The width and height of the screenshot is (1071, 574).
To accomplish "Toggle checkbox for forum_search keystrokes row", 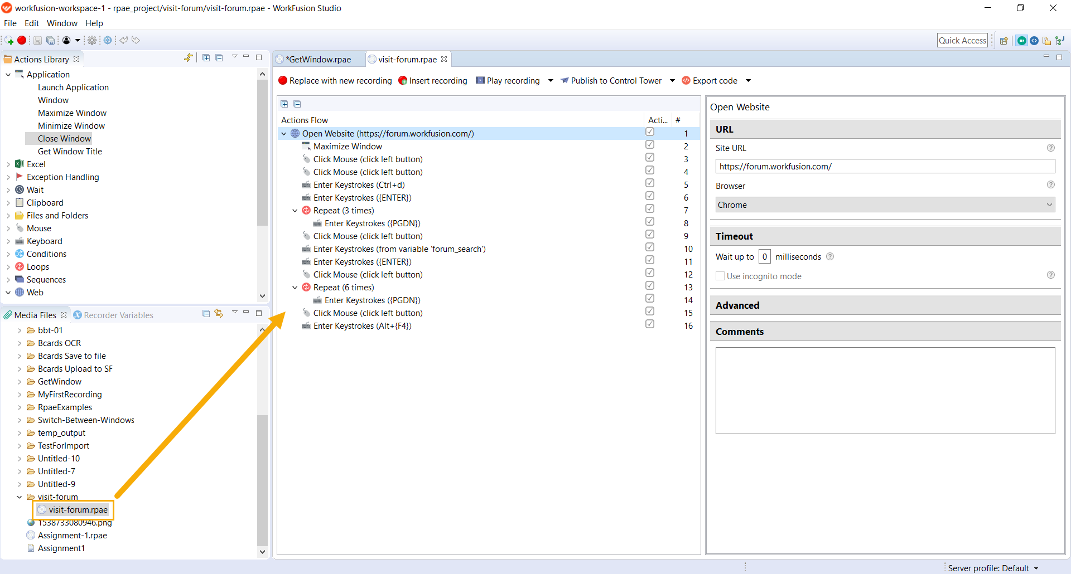I will click(x=650, y=247).
